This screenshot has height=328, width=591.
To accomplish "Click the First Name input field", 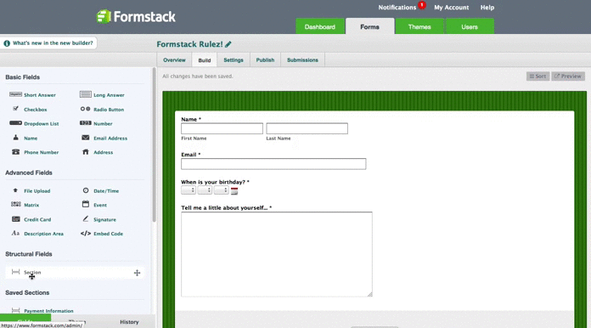I will [222, 128].
